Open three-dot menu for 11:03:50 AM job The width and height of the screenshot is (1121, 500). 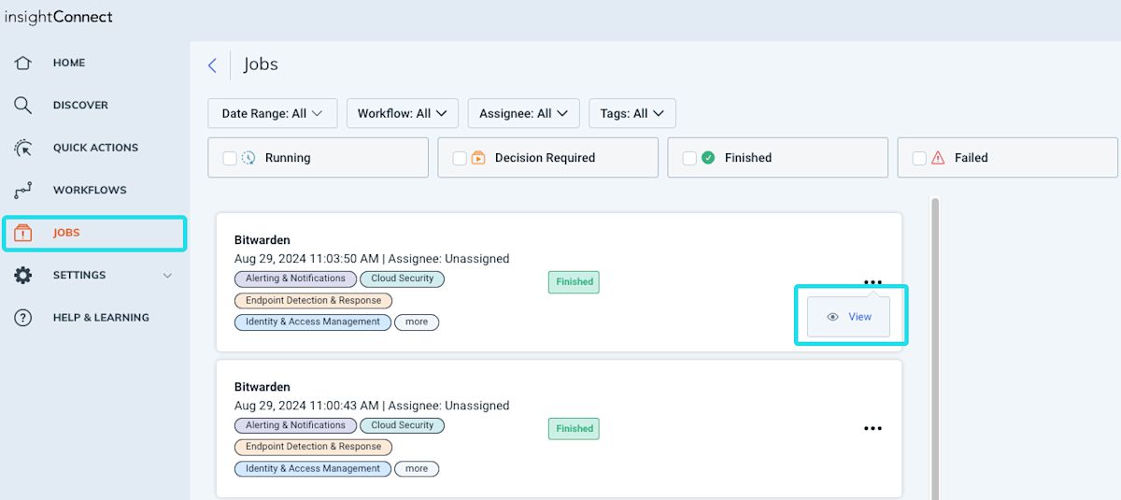[x=873, y=282]
